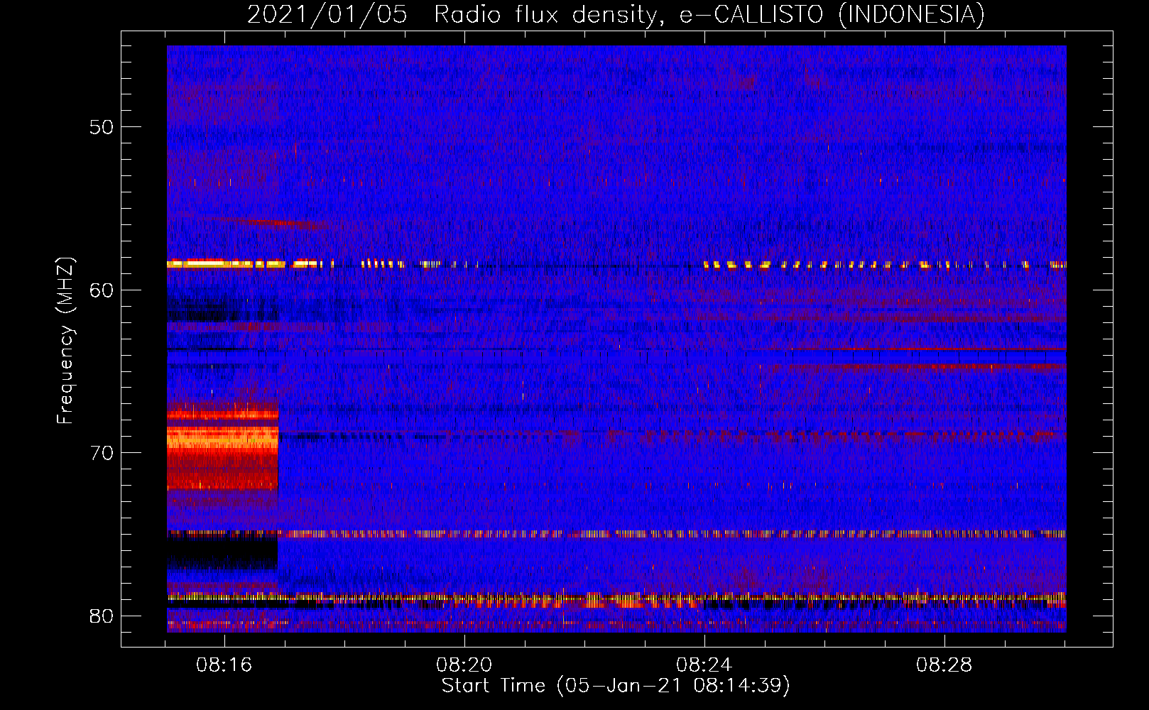The height and width of the screenshot is (710, 1149).
Task: Click the date "2021/01/05" in the title
Action: click(327, 15)
